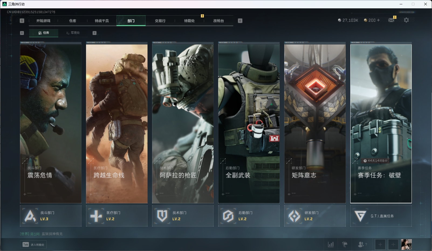Select the 部门 tab

click(131, 21)
